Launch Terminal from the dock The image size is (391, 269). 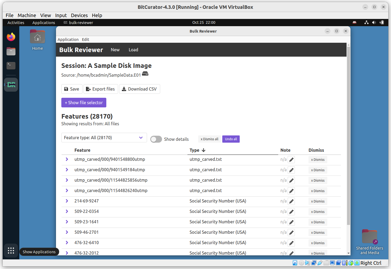(11, 65)
